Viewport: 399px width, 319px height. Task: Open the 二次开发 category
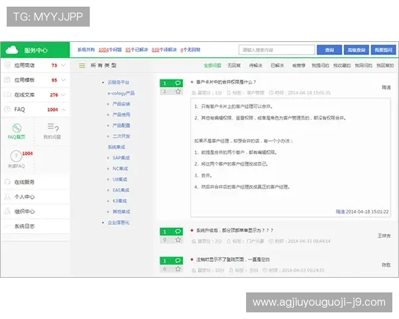[x=122, y=136]
